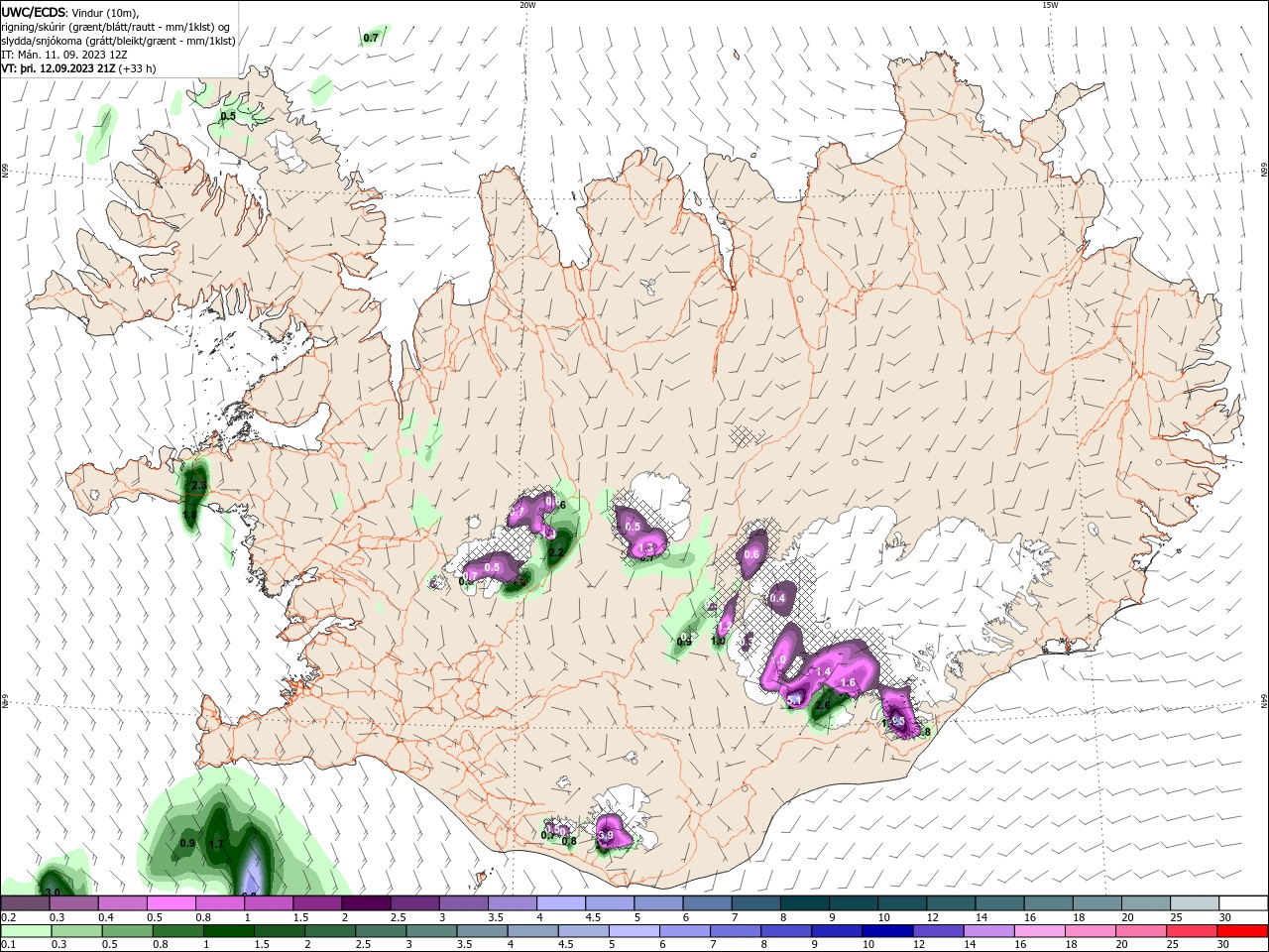Click the 1.7 rain value over the sea
The height and width of the screenshot is (952, 1269).
(x=217, y=844)
